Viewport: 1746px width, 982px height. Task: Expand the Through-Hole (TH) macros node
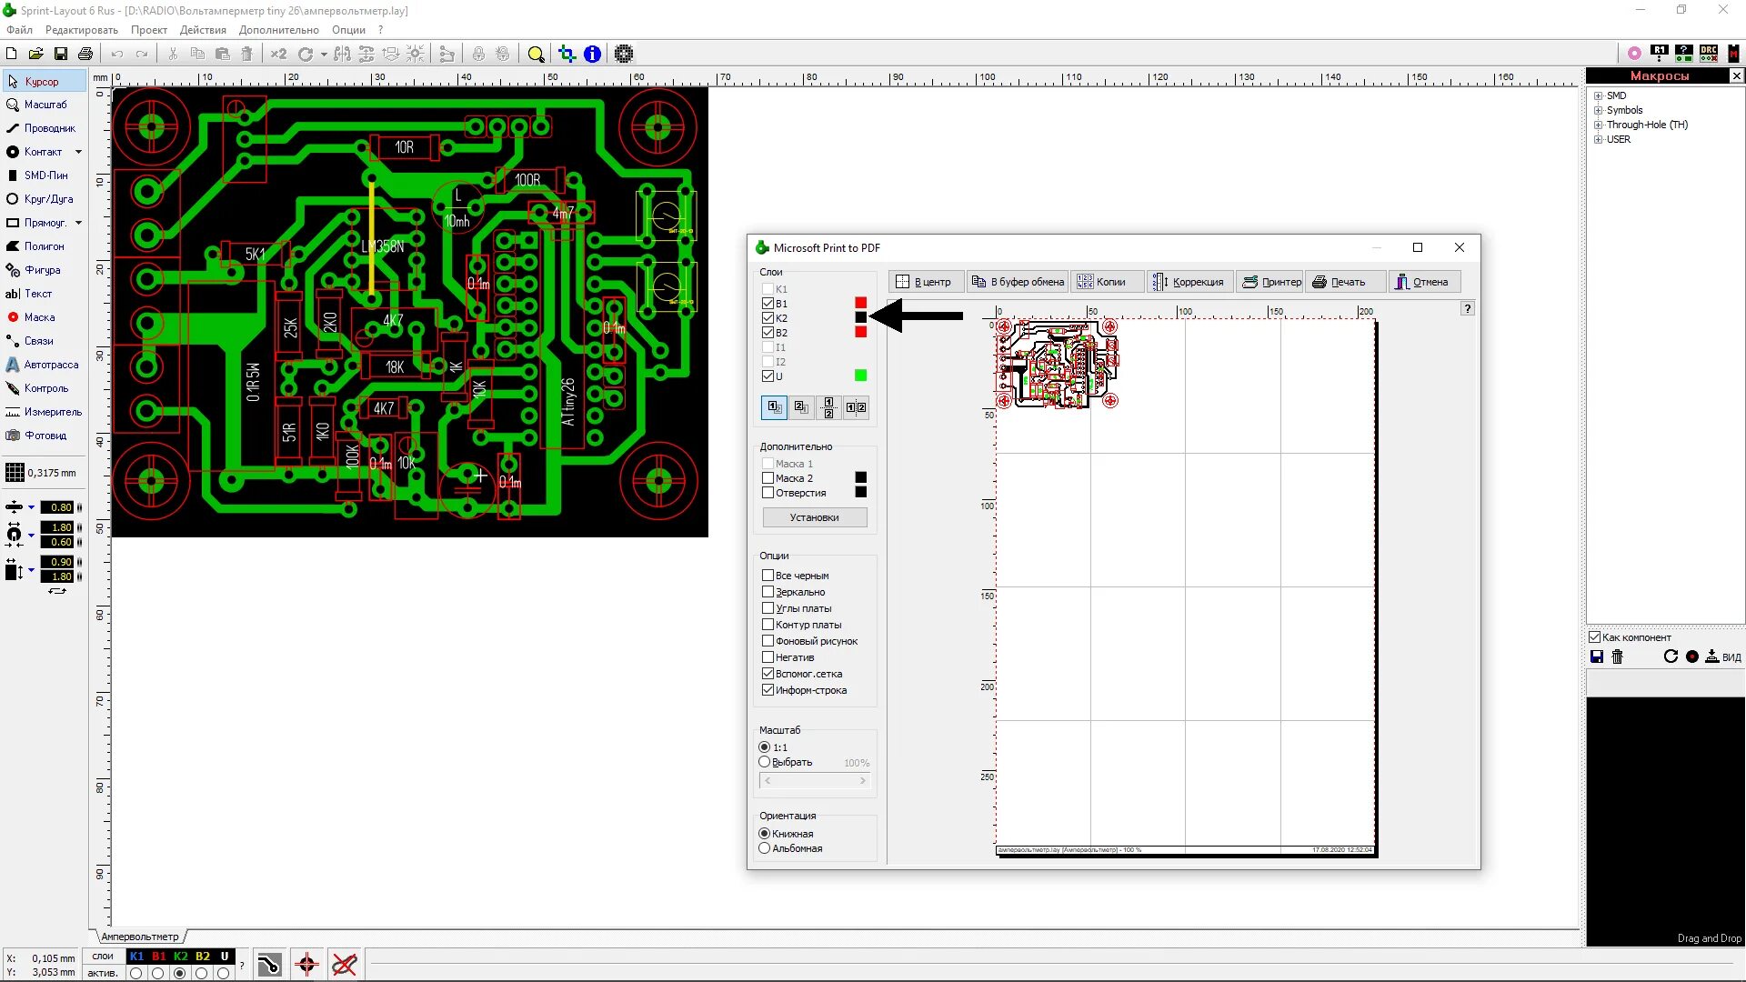tap(1598, 125)
